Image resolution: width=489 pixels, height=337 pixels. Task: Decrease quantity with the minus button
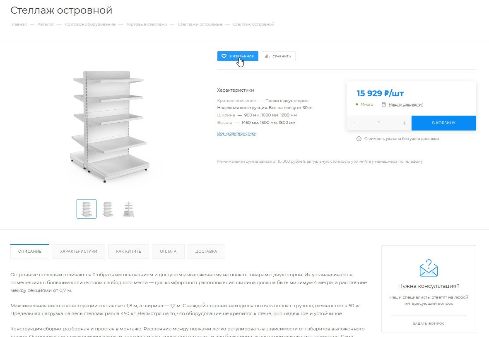coord(353,123)
